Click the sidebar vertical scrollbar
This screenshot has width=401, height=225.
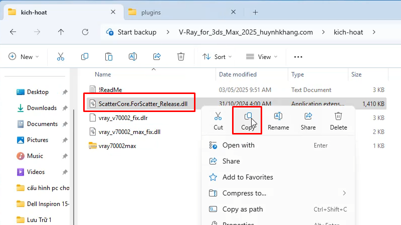coord(74,166)
